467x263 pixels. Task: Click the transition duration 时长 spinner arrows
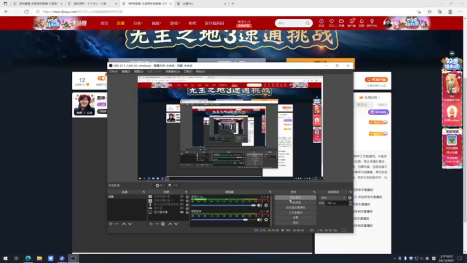tap(350, 203)
